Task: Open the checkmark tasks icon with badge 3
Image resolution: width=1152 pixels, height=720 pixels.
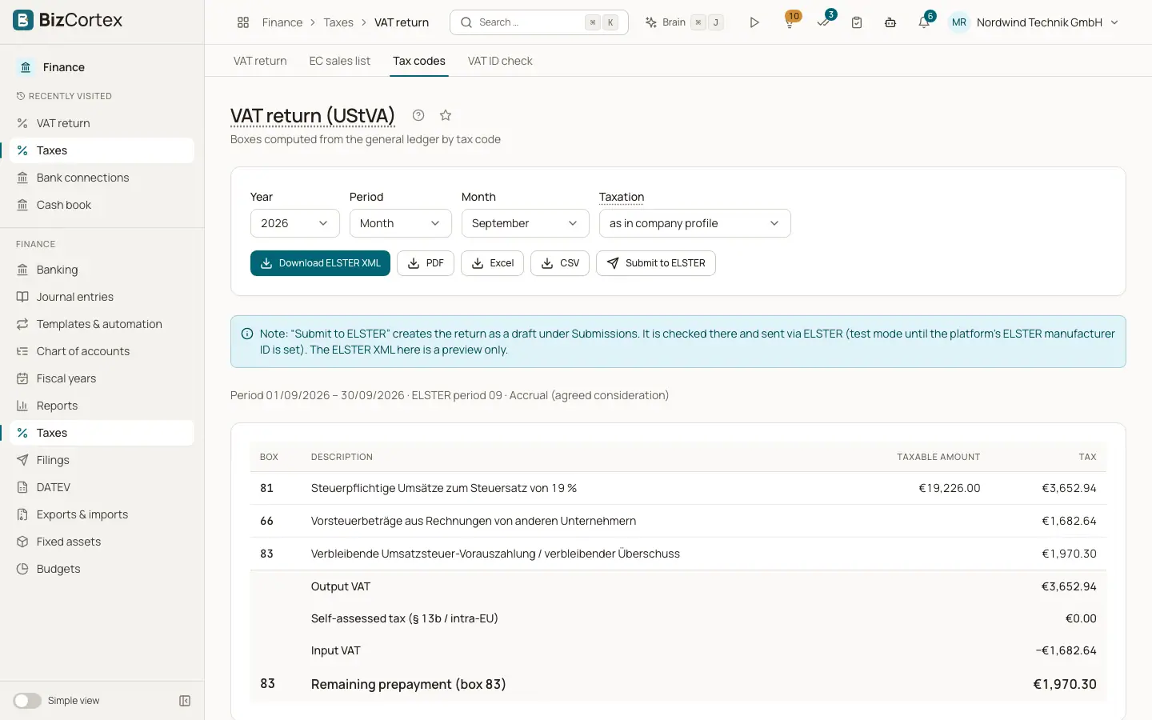Action: click(823, 22)
